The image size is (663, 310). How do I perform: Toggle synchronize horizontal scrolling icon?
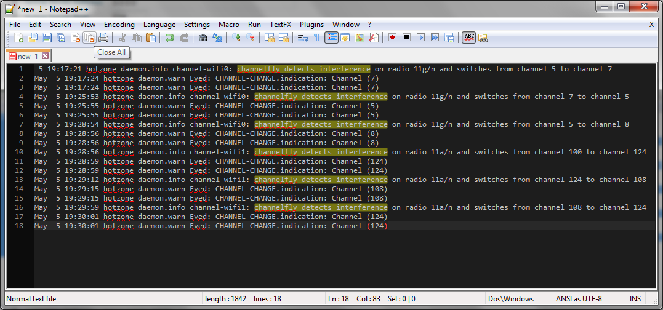click(283, 38)
